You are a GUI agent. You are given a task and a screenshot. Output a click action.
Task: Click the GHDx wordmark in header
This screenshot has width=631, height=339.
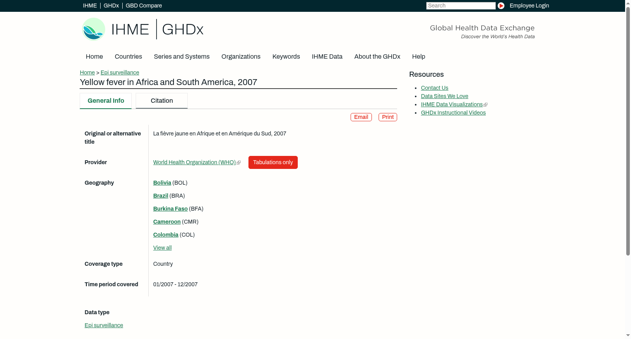pyautogui.click(x=183, y=30)
